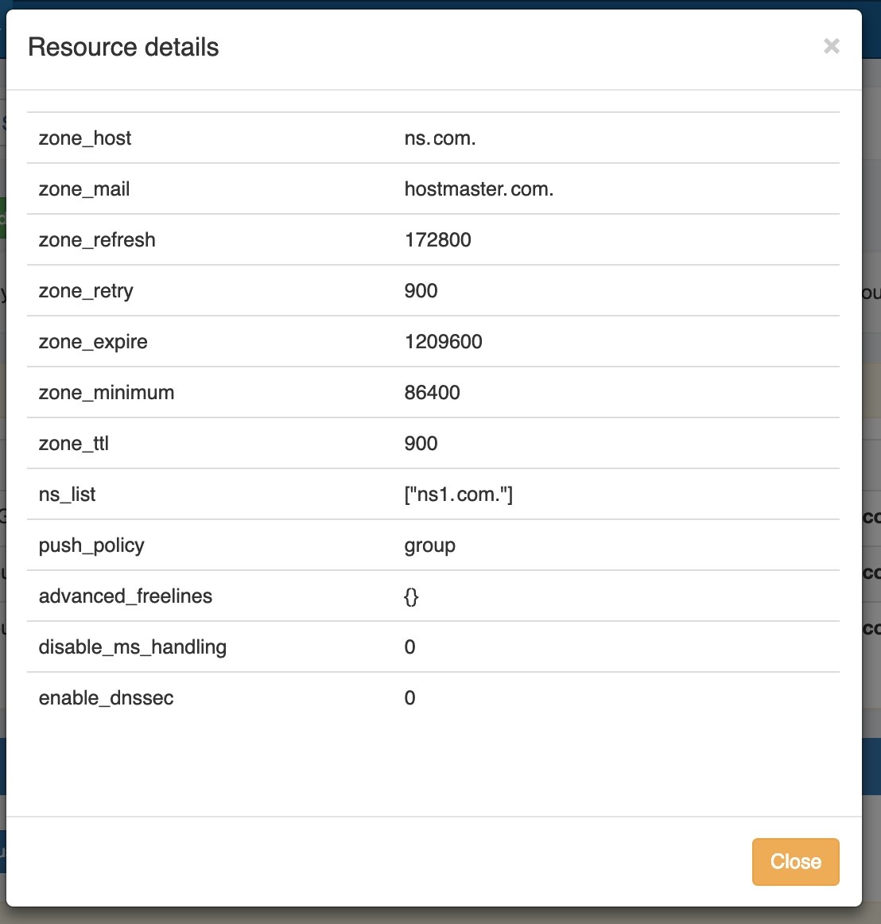Click the ns.com. zone host value
This screenshot has width=881, height=924.
pyautogui.click(x=440, y=138)
